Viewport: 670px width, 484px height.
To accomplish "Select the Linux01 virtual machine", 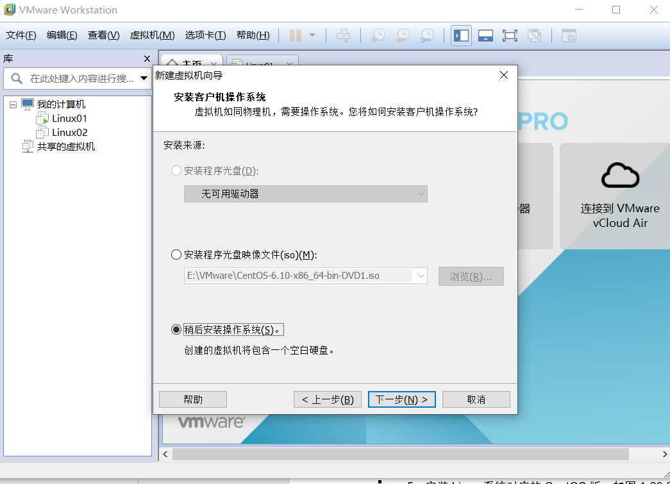I will pos(69,119).
